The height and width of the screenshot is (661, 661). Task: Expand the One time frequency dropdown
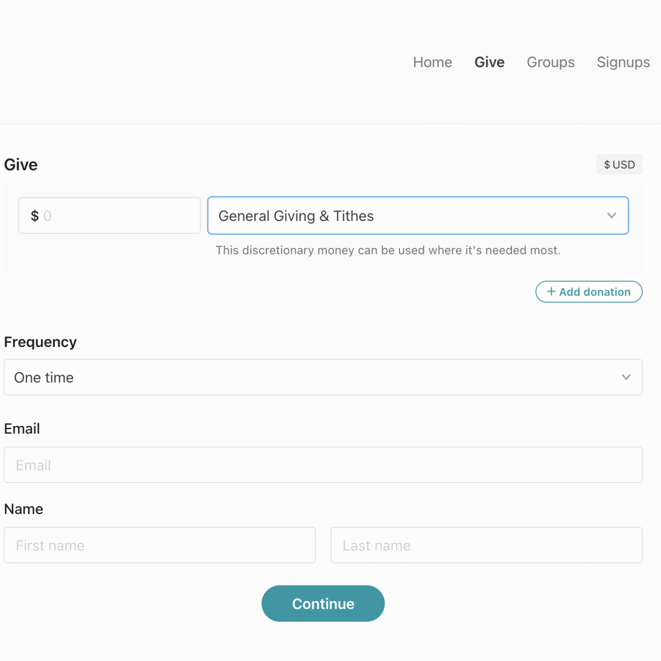(323, 377)
